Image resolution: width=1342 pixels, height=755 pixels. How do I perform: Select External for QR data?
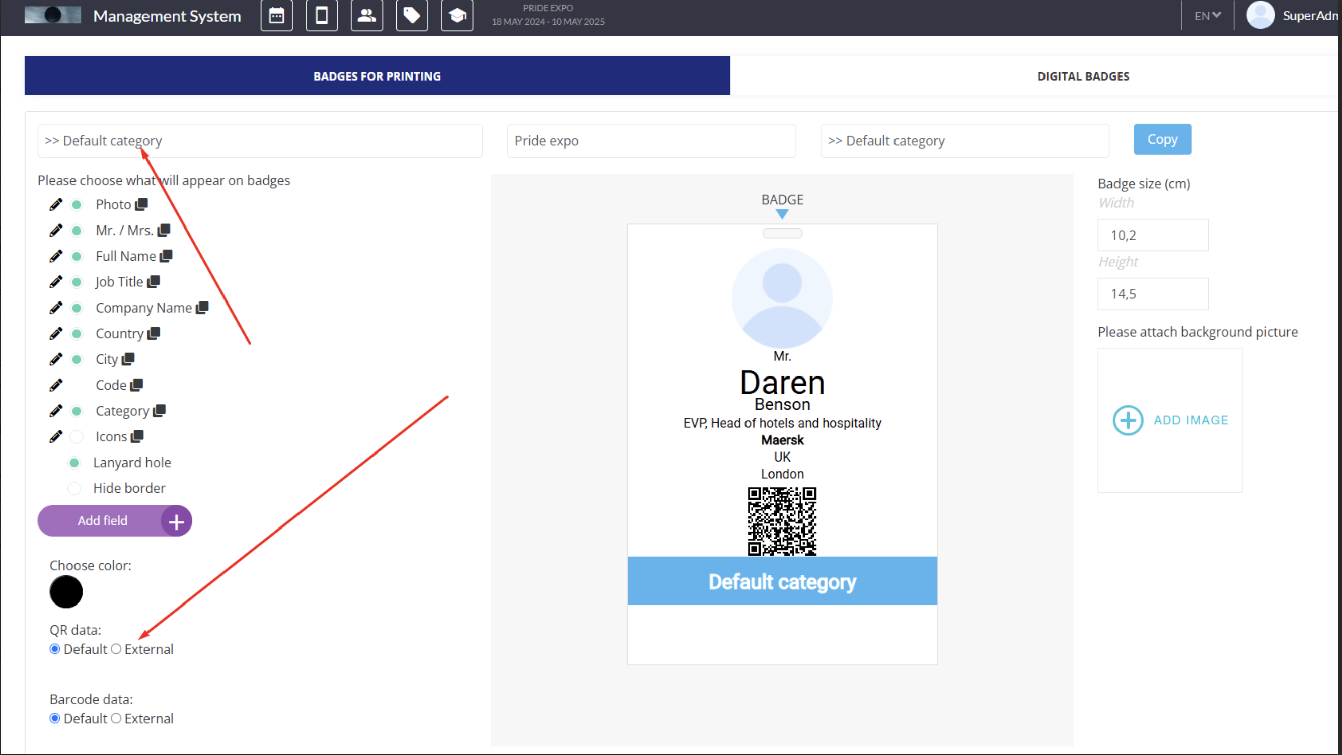coord(116,649)
